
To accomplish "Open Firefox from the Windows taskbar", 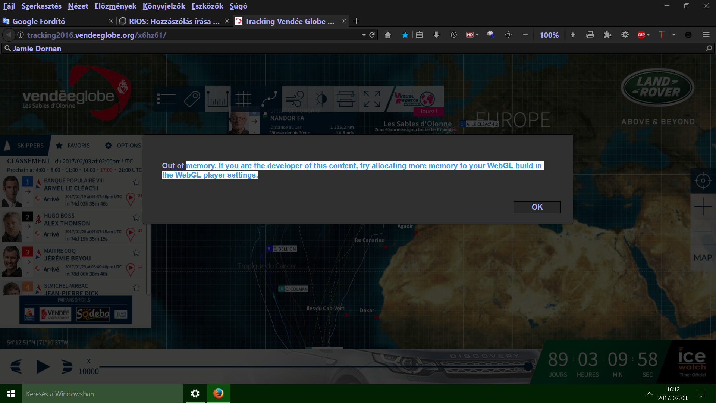I will click(218, 393).
